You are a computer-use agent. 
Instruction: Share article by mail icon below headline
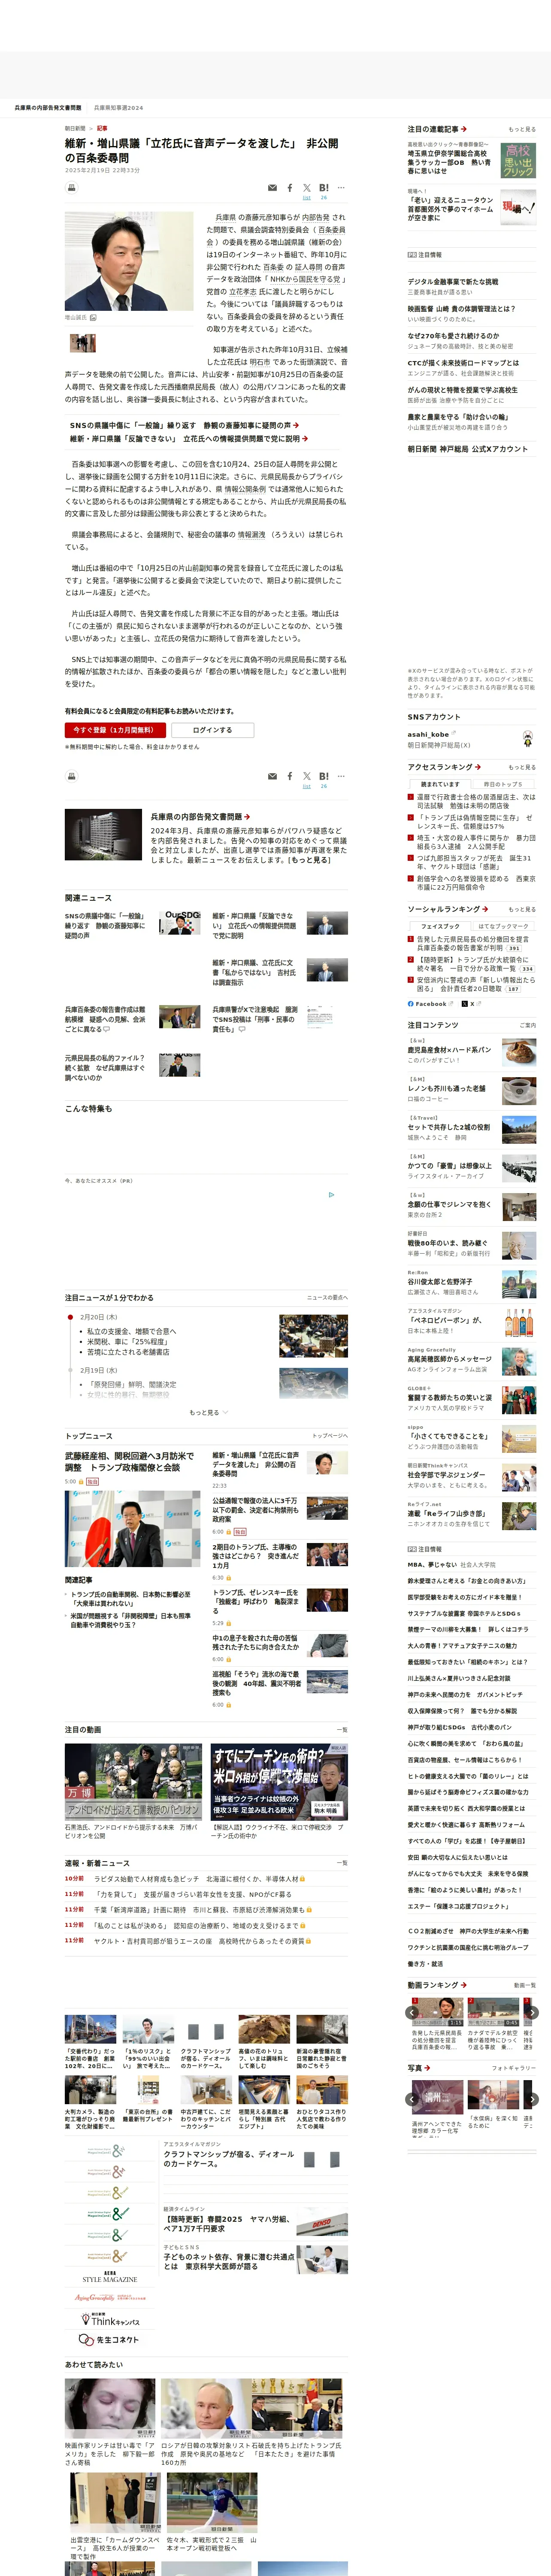[272, 188]
